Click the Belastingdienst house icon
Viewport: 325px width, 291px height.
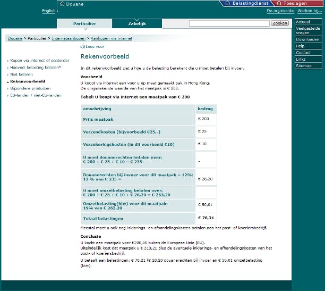(227, 3)
